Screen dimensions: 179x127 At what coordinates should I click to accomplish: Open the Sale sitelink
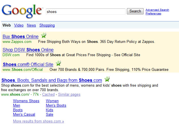pyautogui.click(x=50, y=115)
